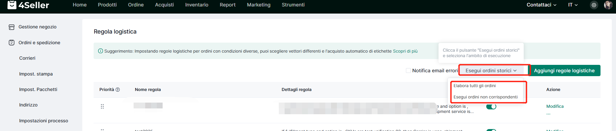Open the Ordine menu

coord(136,5)
